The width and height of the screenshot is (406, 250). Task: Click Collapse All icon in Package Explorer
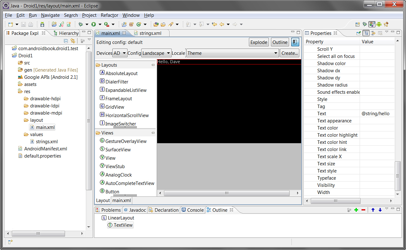[66, 41]
